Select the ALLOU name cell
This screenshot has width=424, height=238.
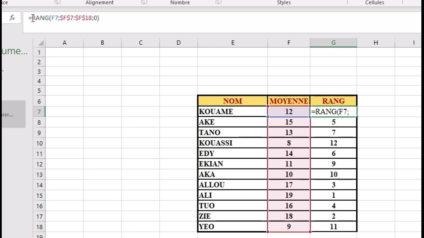pos(233,185)
